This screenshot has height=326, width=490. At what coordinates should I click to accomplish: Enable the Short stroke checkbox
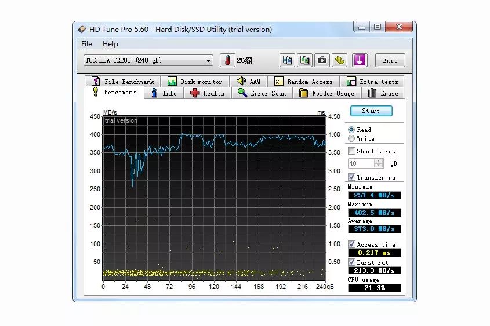point(351,151)
